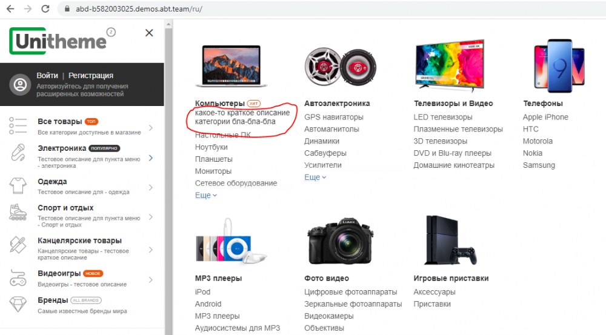This screenshot has height=335, width=606.
Task: Click the microphone icon beside Электроника
Action: 19,154
